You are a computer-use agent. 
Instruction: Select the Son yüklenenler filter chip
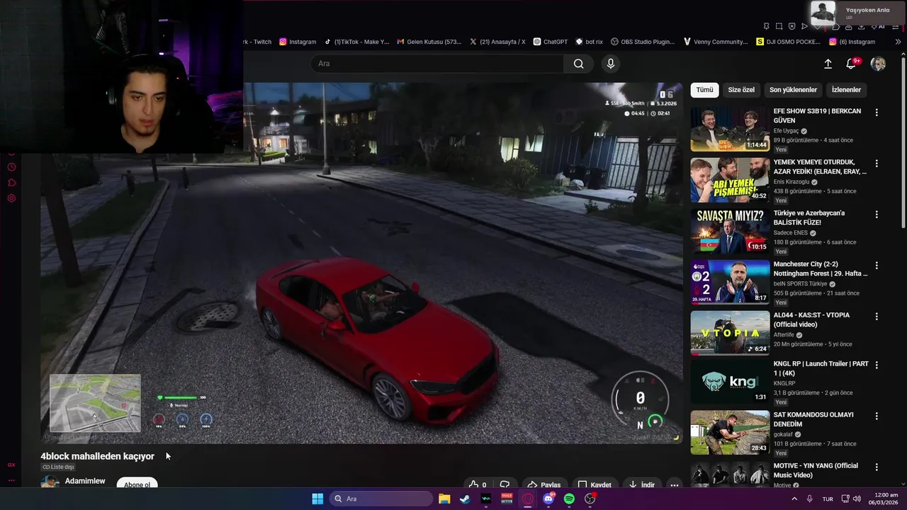pyautogui.click(x=793, y=90)
